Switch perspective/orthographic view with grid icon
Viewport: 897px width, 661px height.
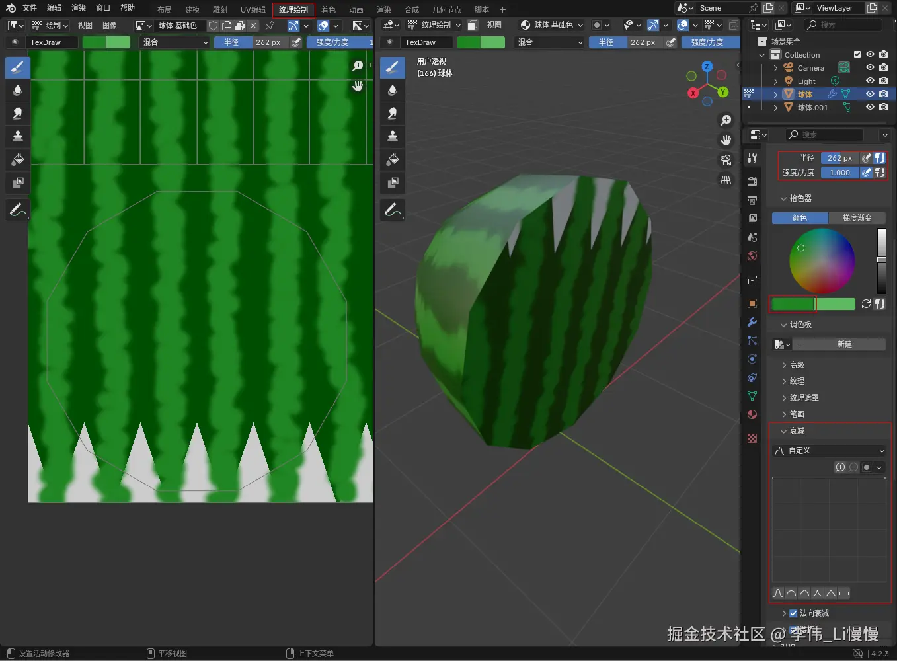point(726,180)
